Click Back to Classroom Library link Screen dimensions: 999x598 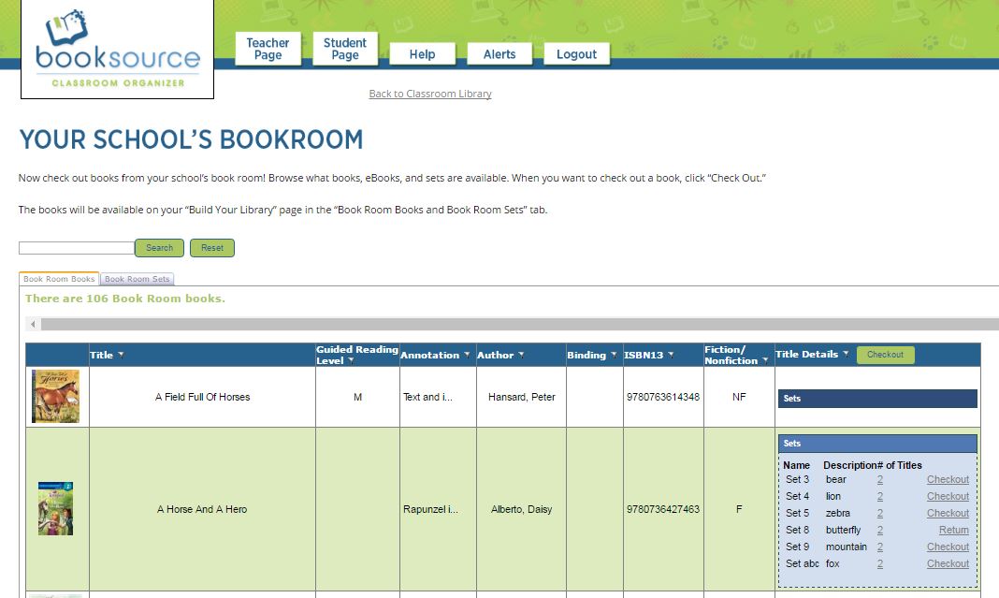(430, 94)
